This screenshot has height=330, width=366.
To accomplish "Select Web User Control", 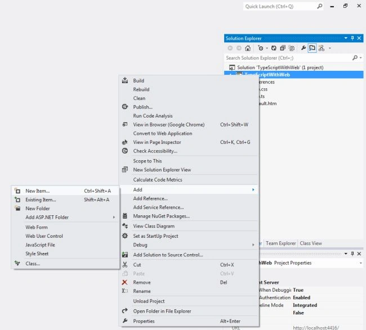I will click(65, 236).
